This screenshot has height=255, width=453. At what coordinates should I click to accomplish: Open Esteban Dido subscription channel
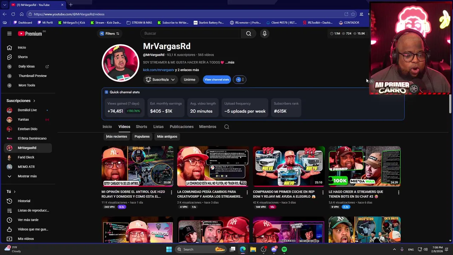click(x=28, y=129)
